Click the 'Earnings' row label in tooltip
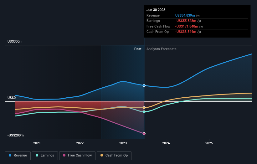This screenshot has width=257, height=164. (x=153, y=21)
